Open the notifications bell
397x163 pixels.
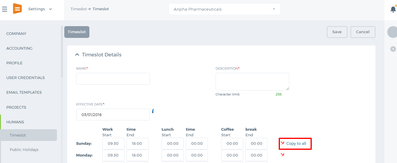393,9
